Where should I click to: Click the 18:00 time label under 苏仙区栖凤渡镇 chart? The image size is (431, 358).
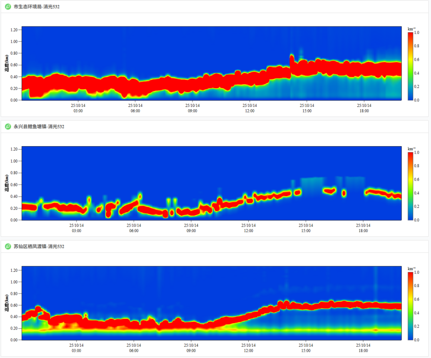click(x=362, y=350)
